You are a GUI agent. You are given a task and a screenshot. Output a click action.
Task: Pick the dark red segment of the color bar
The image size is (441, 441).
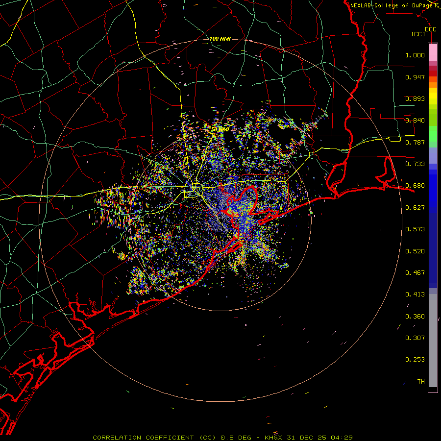(x=433, y=73)
